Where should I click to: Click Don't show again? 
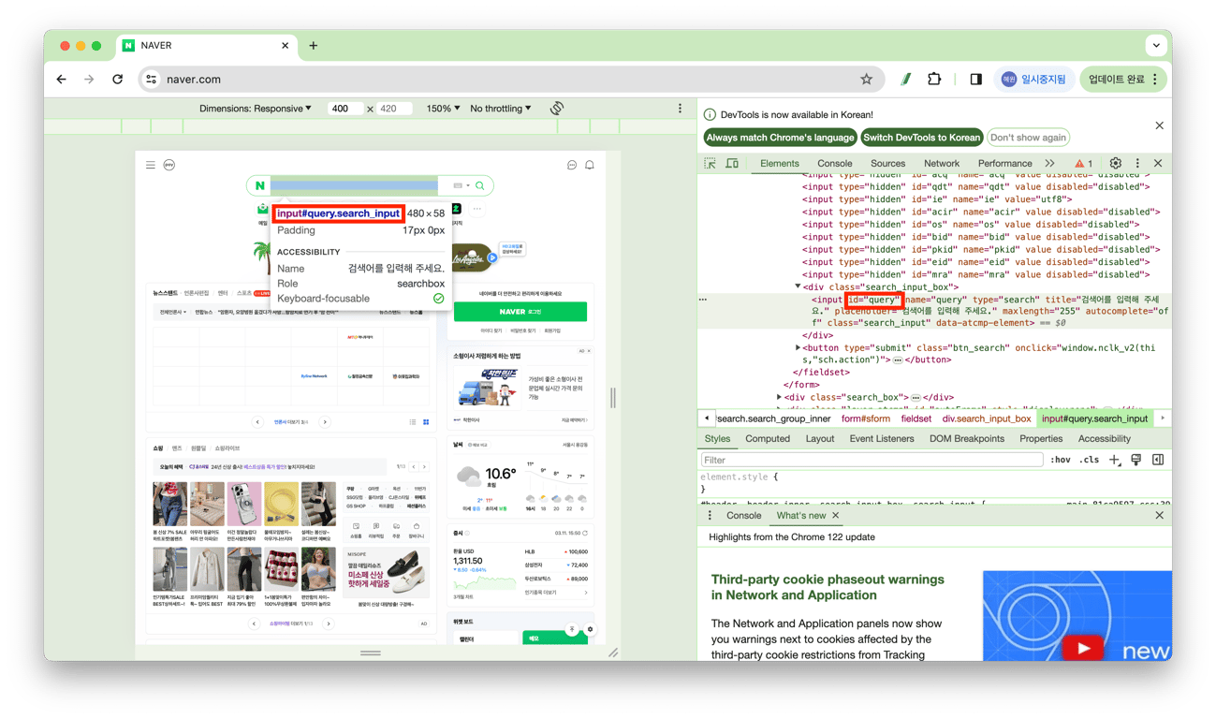click(x=1028, y=138)
